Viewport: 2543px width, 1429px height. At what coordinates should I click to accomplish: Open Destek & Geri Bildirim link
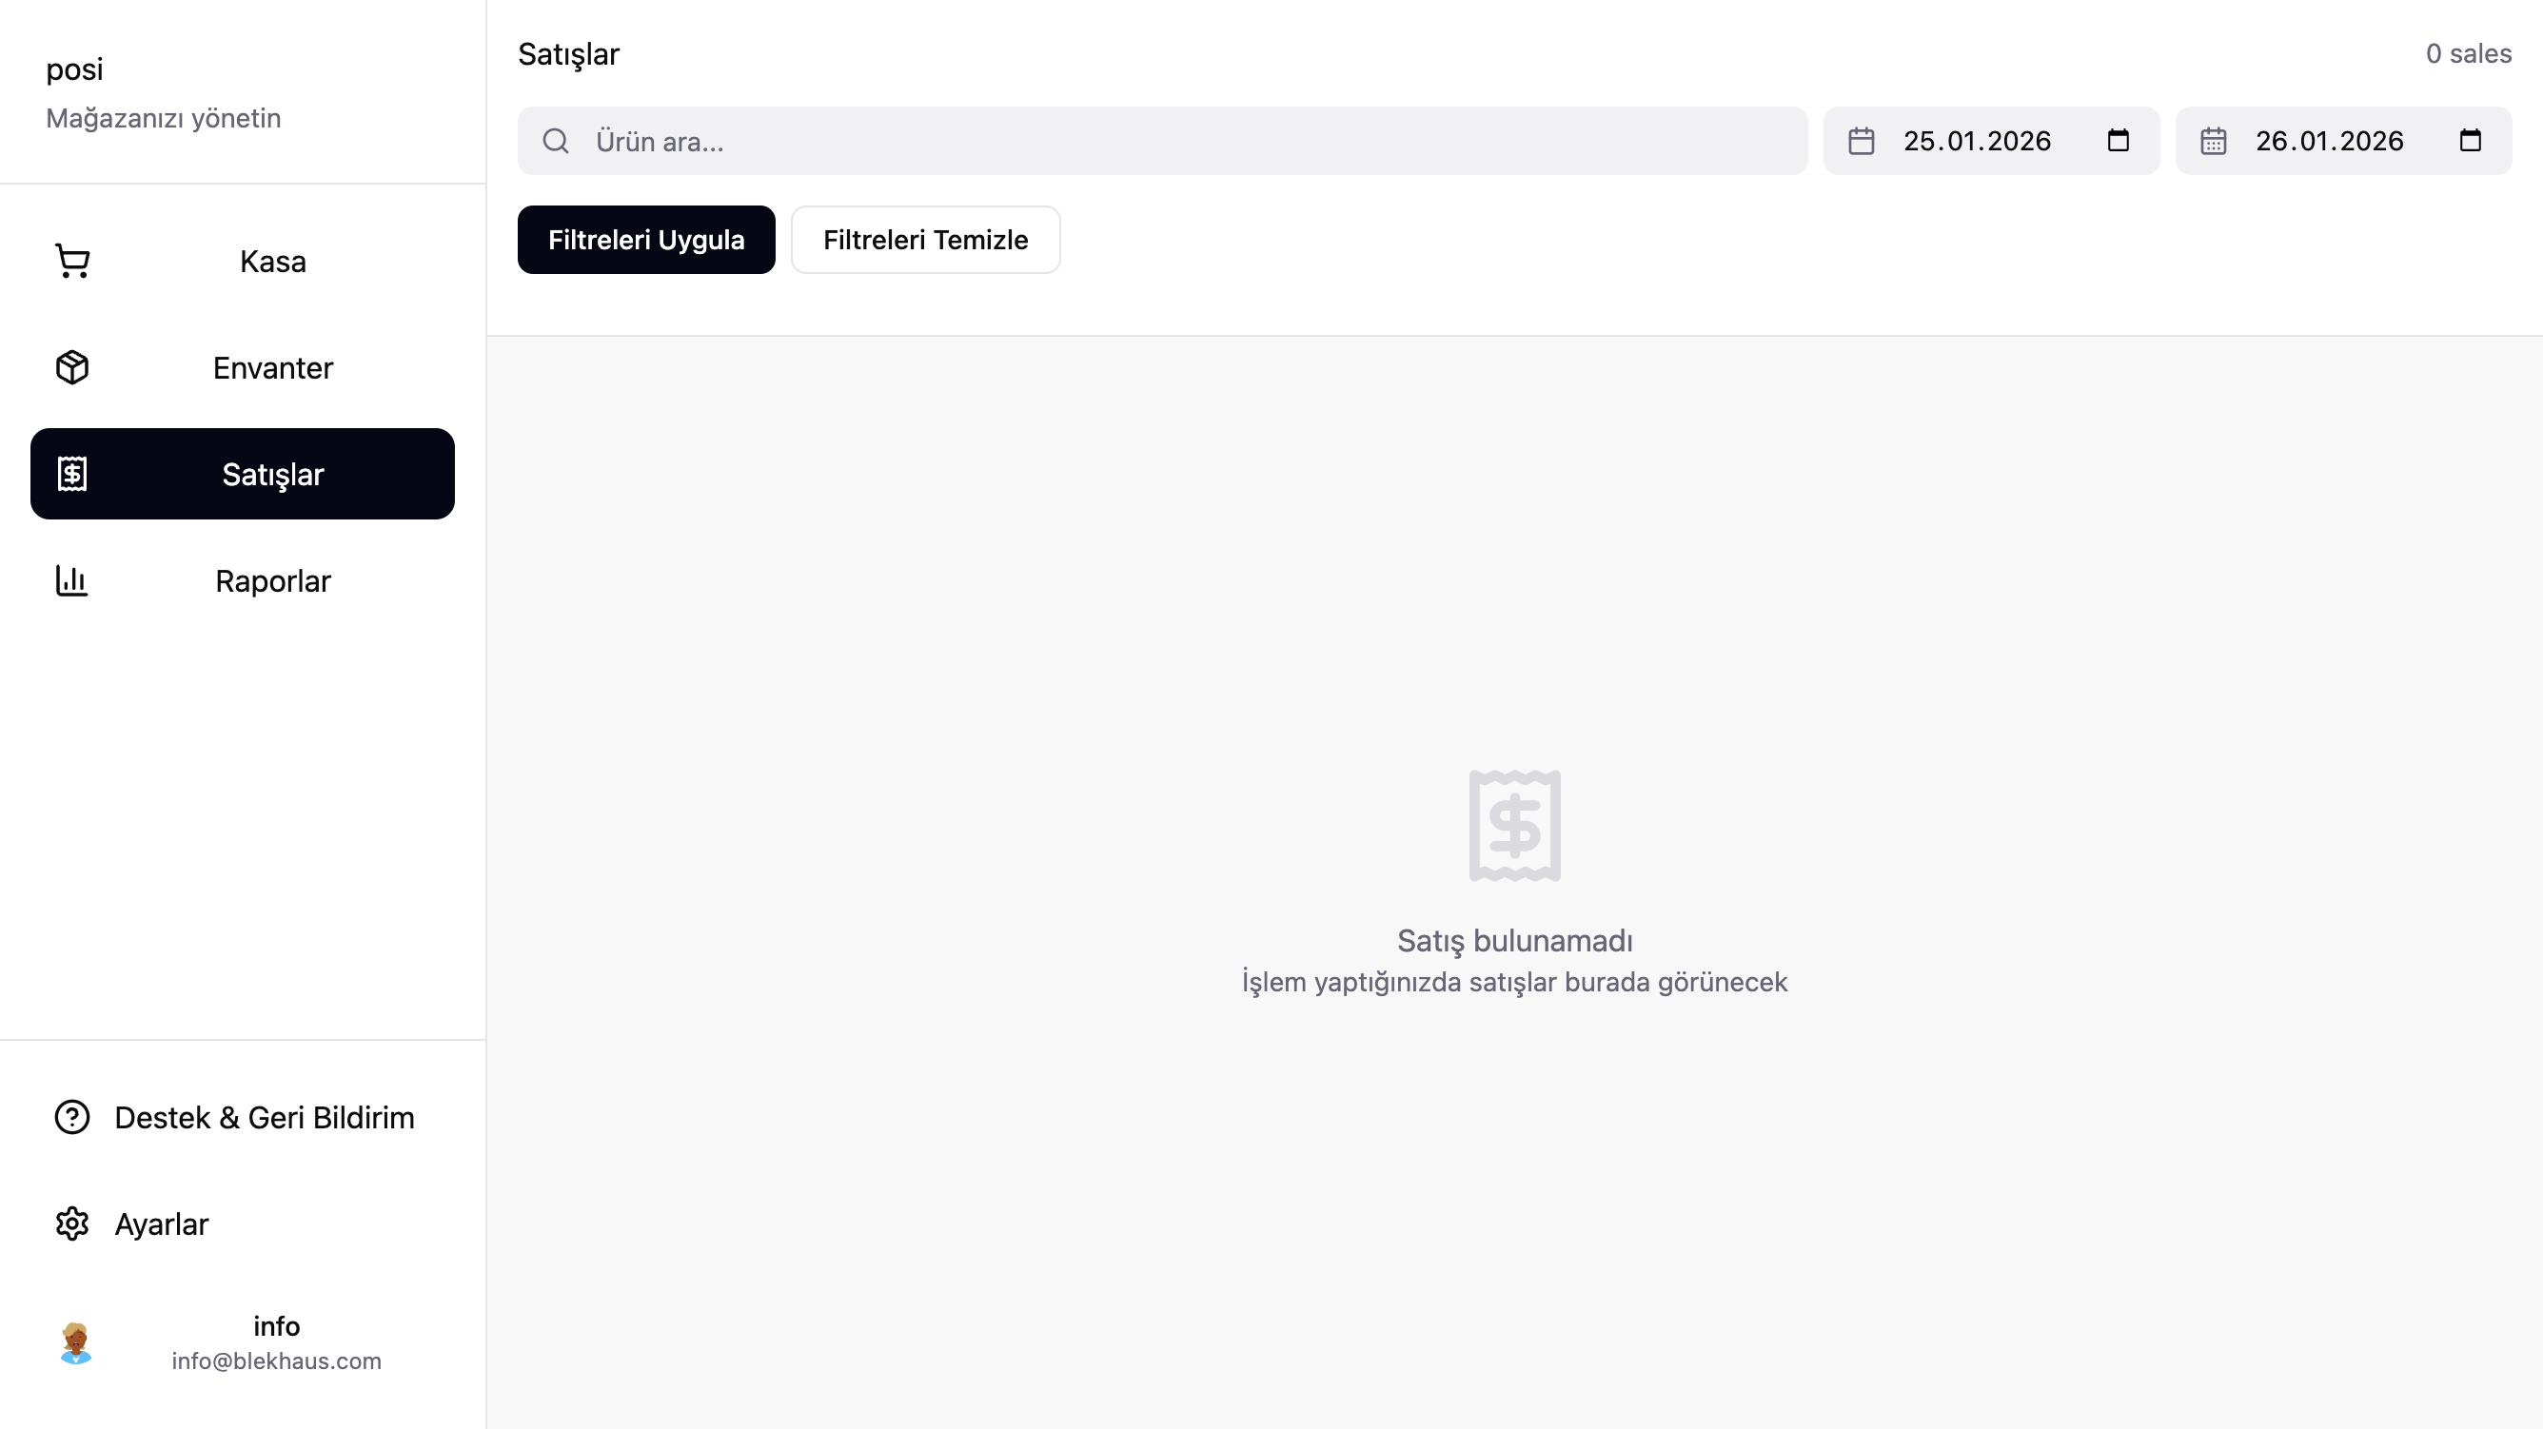[264, 1118]
